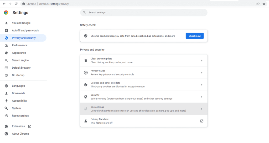Open the Extensions page link
269x143 pixels.
tap(23, 126)
